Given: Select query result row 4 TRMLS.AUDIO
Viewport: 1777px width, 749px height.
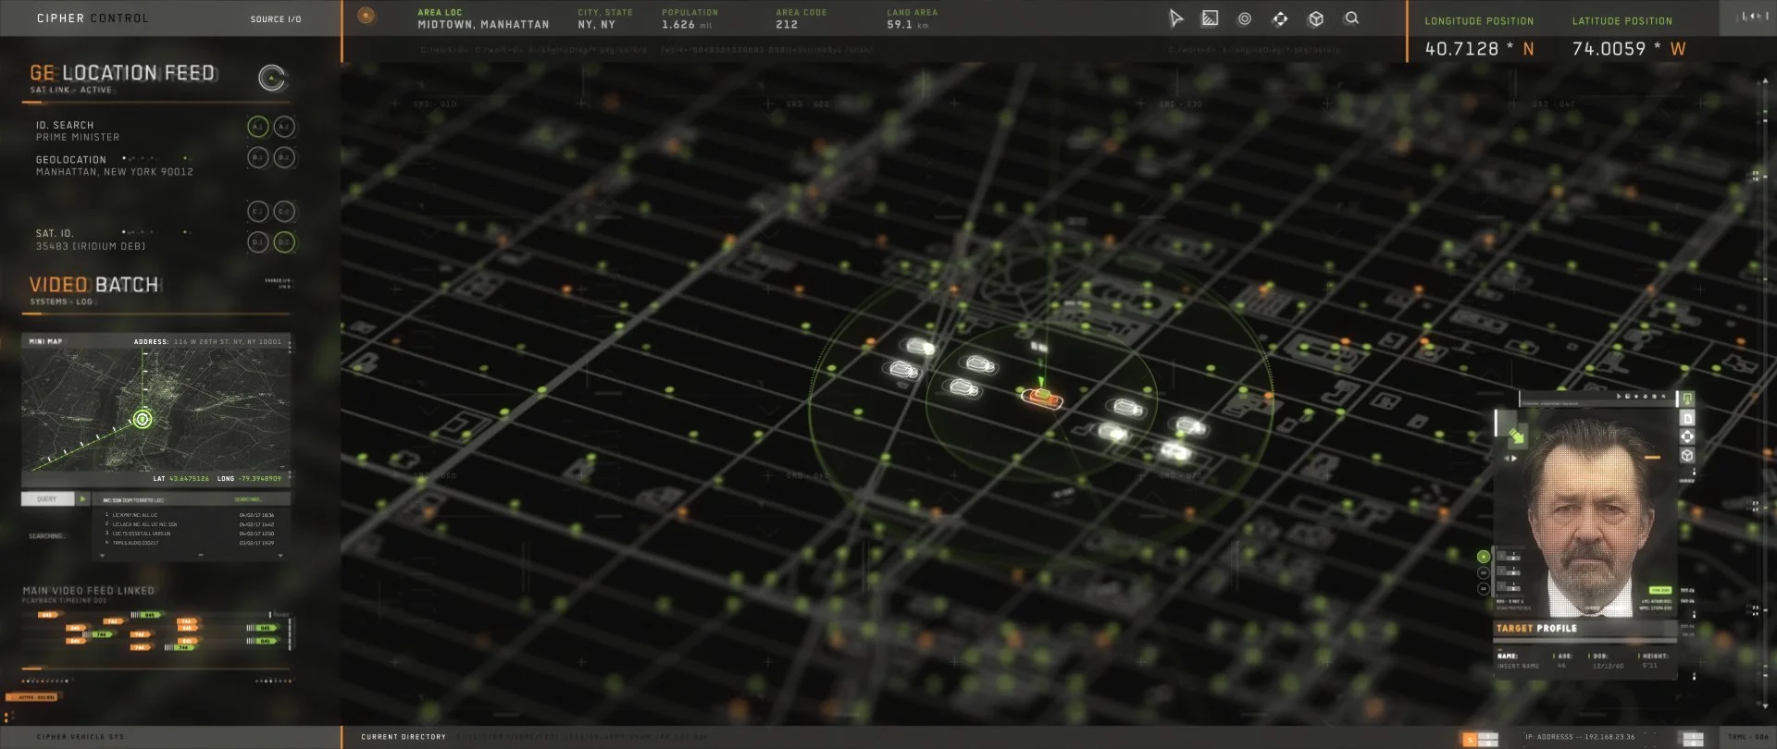Looking at the screenshot, I should [190, 543].
